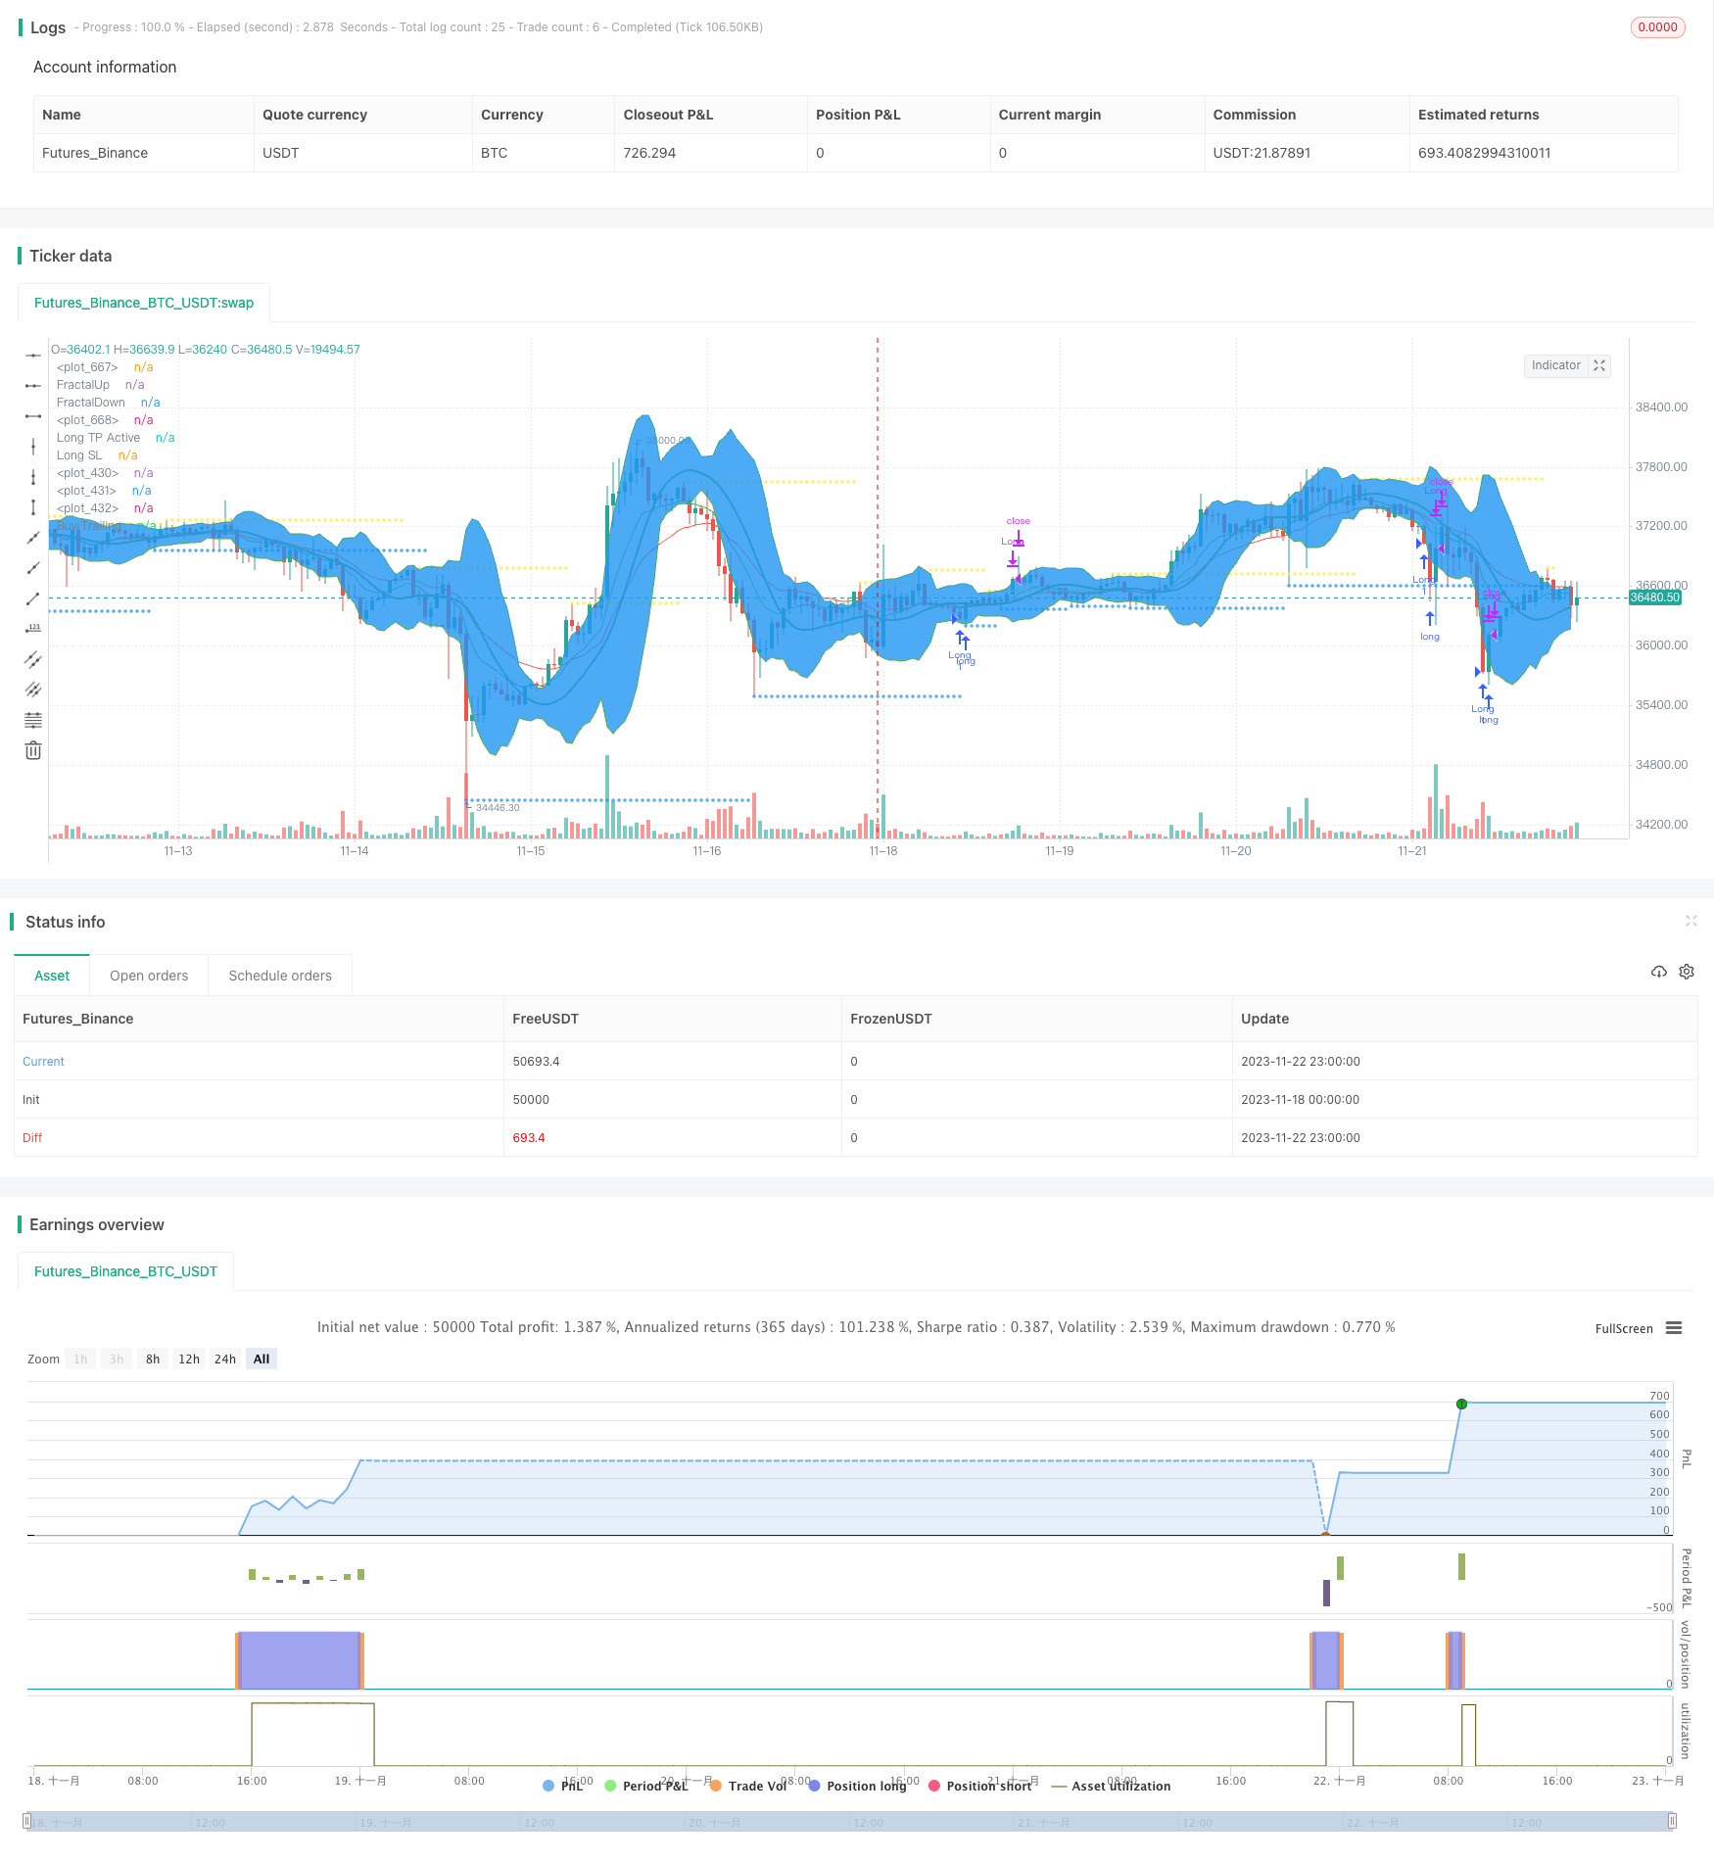1714x1861 pixels.
Task: Select the vertical line drawing tool
Action: coord(33,447)
